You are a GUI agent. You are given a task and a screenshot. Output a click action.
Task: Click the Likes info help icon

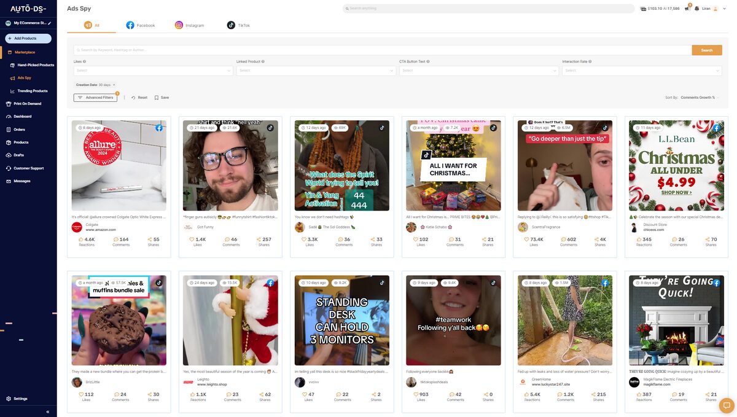point(84,61)
